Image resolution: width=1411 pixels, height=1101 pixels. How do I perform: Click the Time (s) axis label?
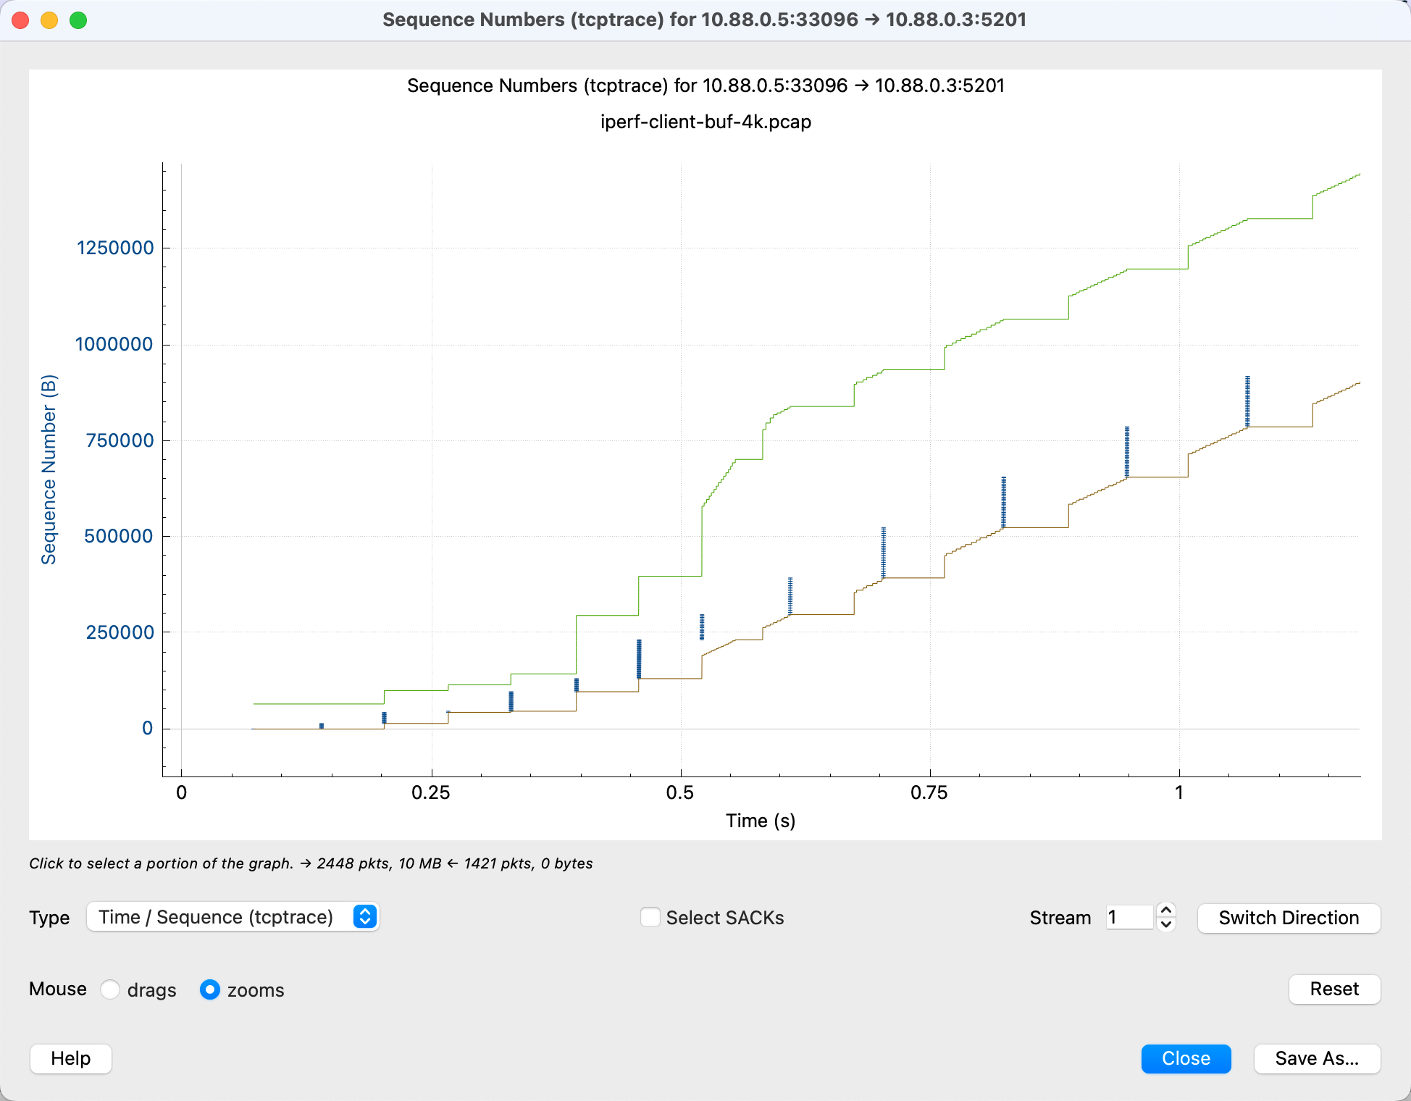coord(760,821)
